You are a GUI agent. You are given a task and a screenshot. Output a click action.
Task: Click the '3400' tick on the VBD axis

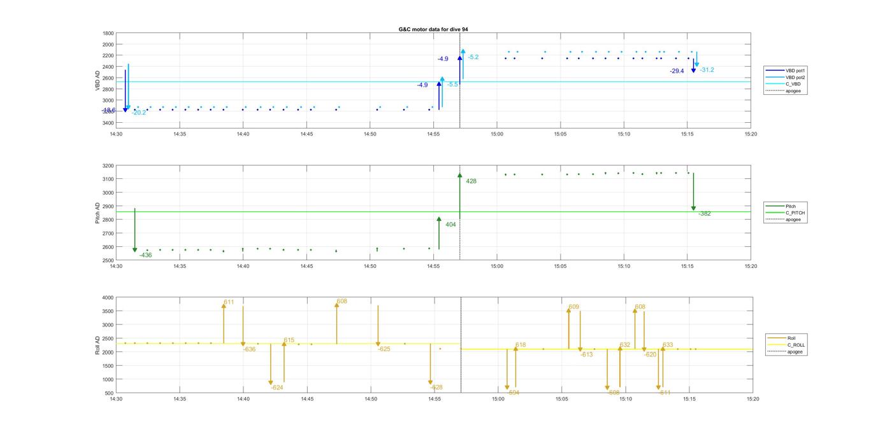coord(108,123)
